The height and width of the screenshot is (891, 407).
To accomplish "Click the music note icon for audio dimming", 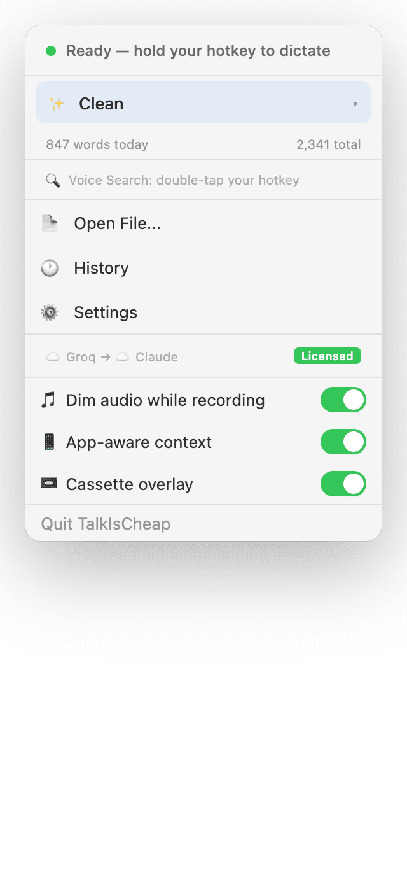I will click(x=48, y=400).
